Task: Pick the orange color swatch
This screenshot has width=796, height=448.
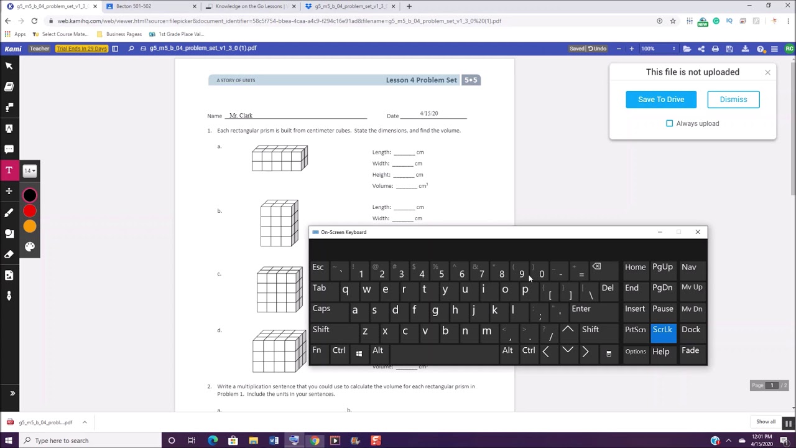Action: tap(30, 226)
